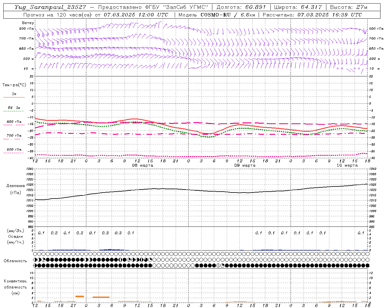Click the 'Конвективн.' convective cloud label
The height and width of the screenshot is (308, 385).
(15, 281)
